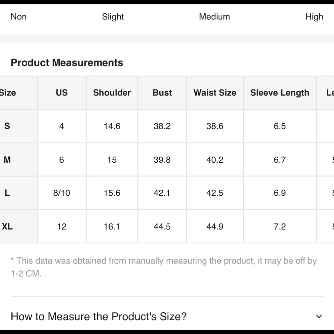Viewport: 334px width, 334px height.
Task: Select the S size row label
Action: [7, 126]
